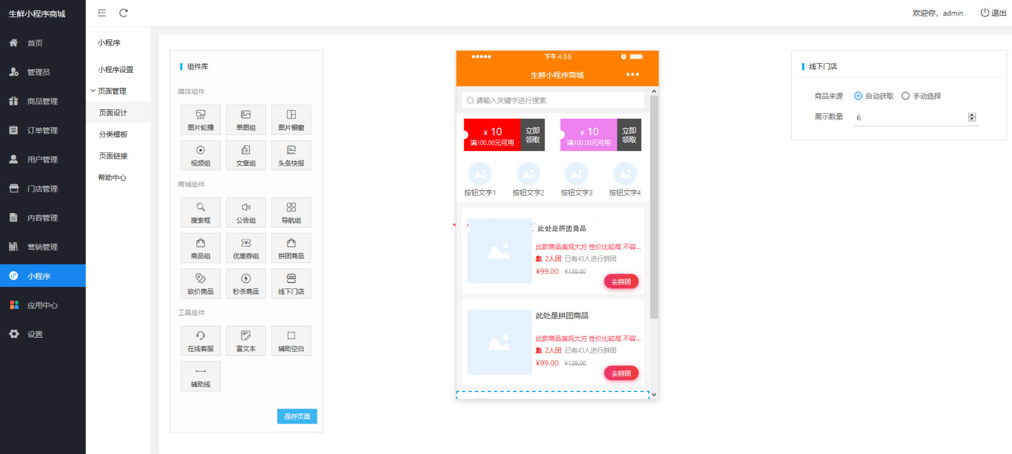
Task: Add the 在线客服 customer service component
Action: 201,341
